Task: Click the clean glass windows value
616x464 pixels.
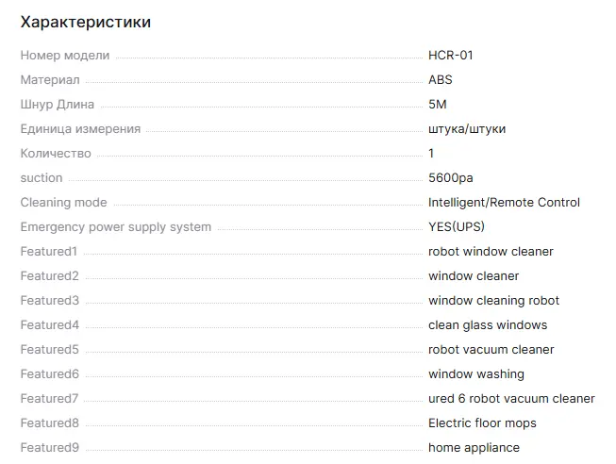Action: pyautogui.click(x=488, y=325)
